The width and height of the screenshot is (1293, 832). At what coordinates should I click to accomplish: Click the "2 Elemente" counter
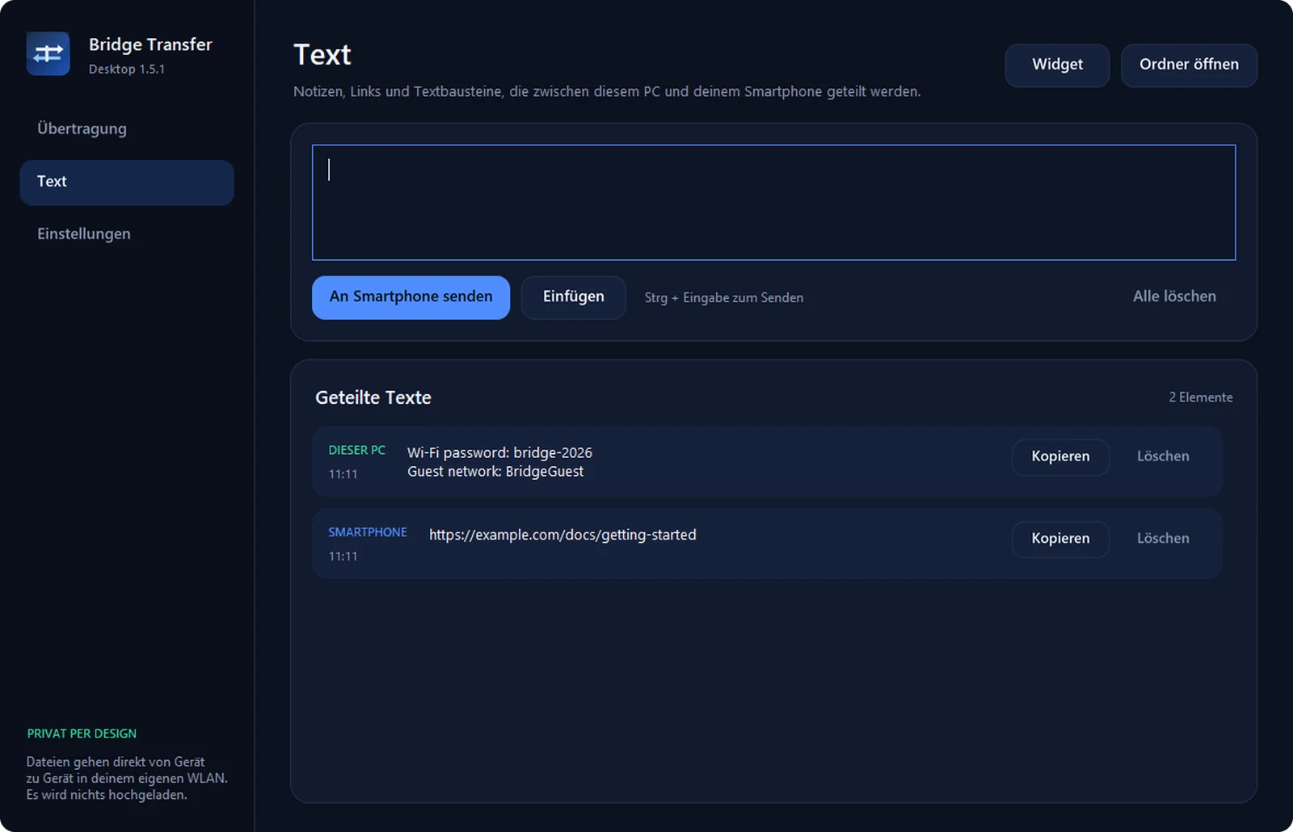click(x=1201, y=397)
